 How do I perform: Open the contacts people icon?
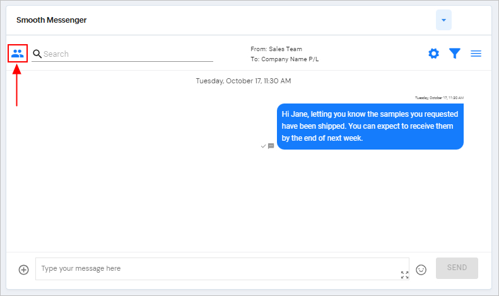(18, 54)
